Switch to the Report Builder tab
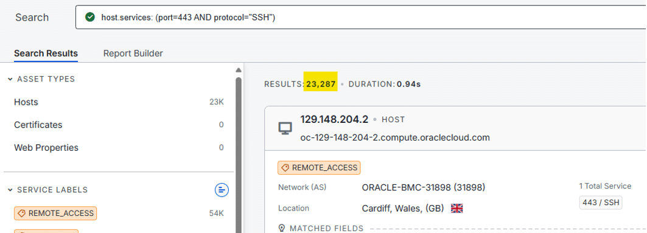 tap(133, 54)
